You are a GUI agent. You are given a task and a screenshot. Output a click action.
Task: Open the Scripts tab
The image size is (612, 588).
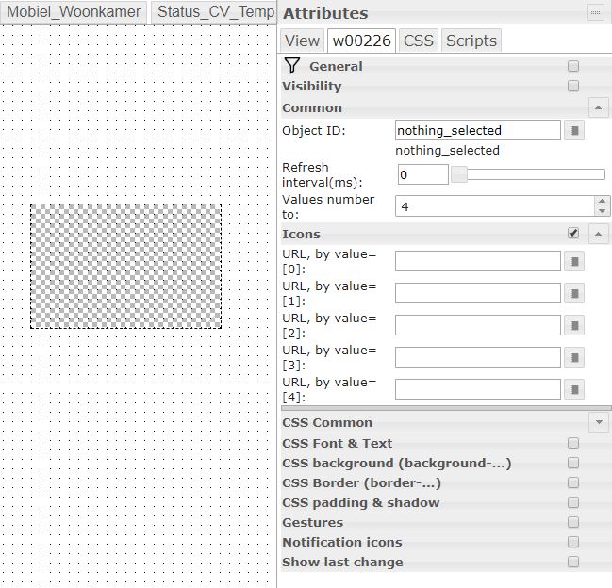(471, 41)
